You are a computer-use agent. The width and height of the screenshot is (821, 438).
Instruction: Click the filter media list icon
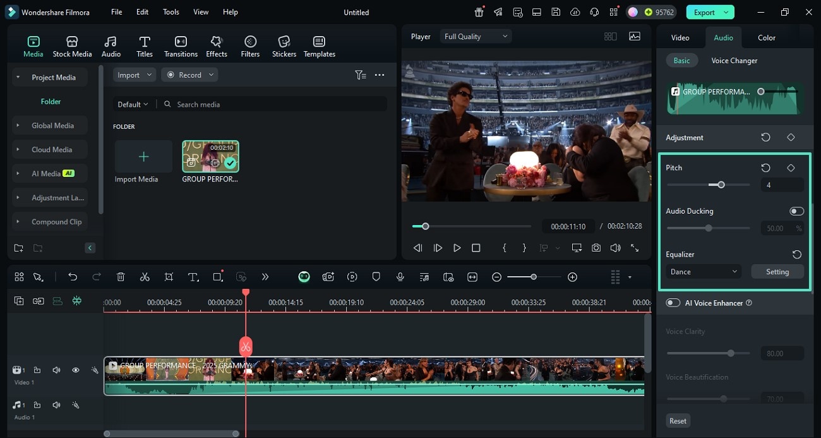click(360, 75)
